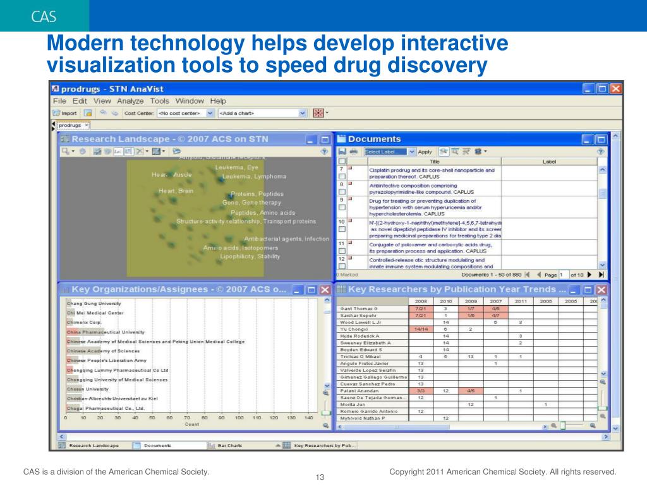
Task: Check the checkbox for document 12
Action: pos(342,266)
